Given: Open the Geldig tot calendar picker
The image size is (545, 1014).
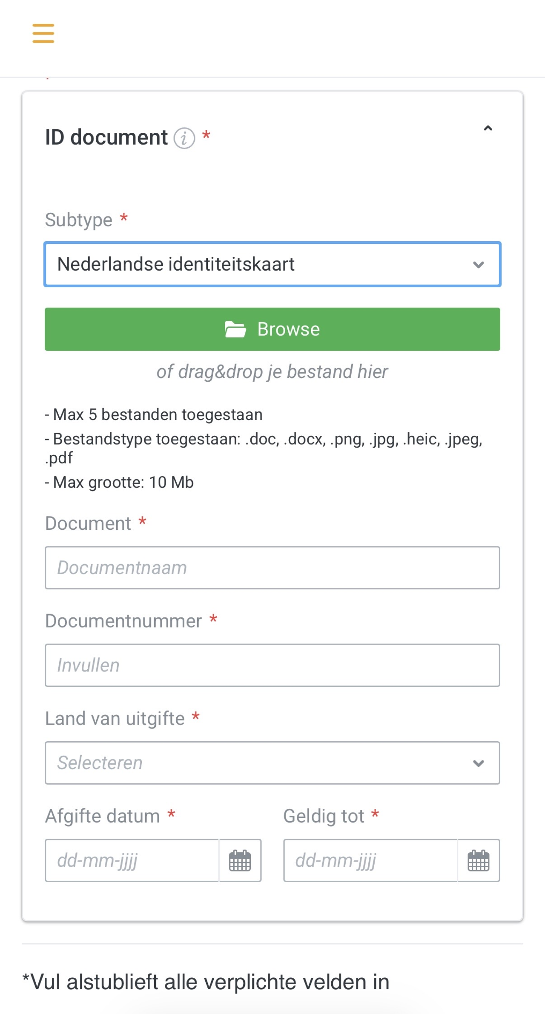Looking at the screenshot, I should (479, 860).
